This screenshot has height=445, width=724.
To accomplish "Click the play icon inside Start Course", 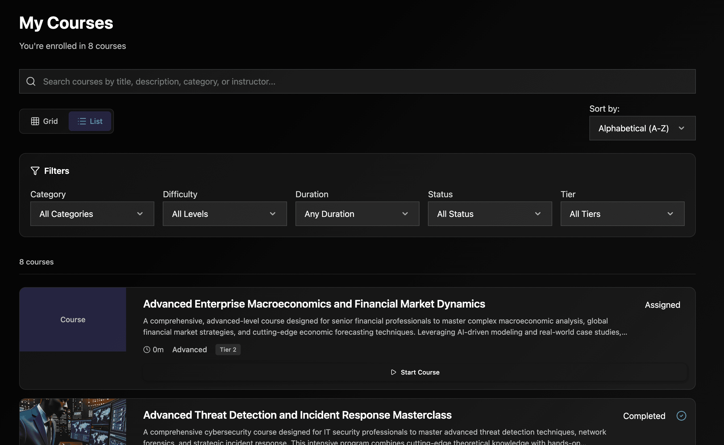I will click(x=393, y=372).
